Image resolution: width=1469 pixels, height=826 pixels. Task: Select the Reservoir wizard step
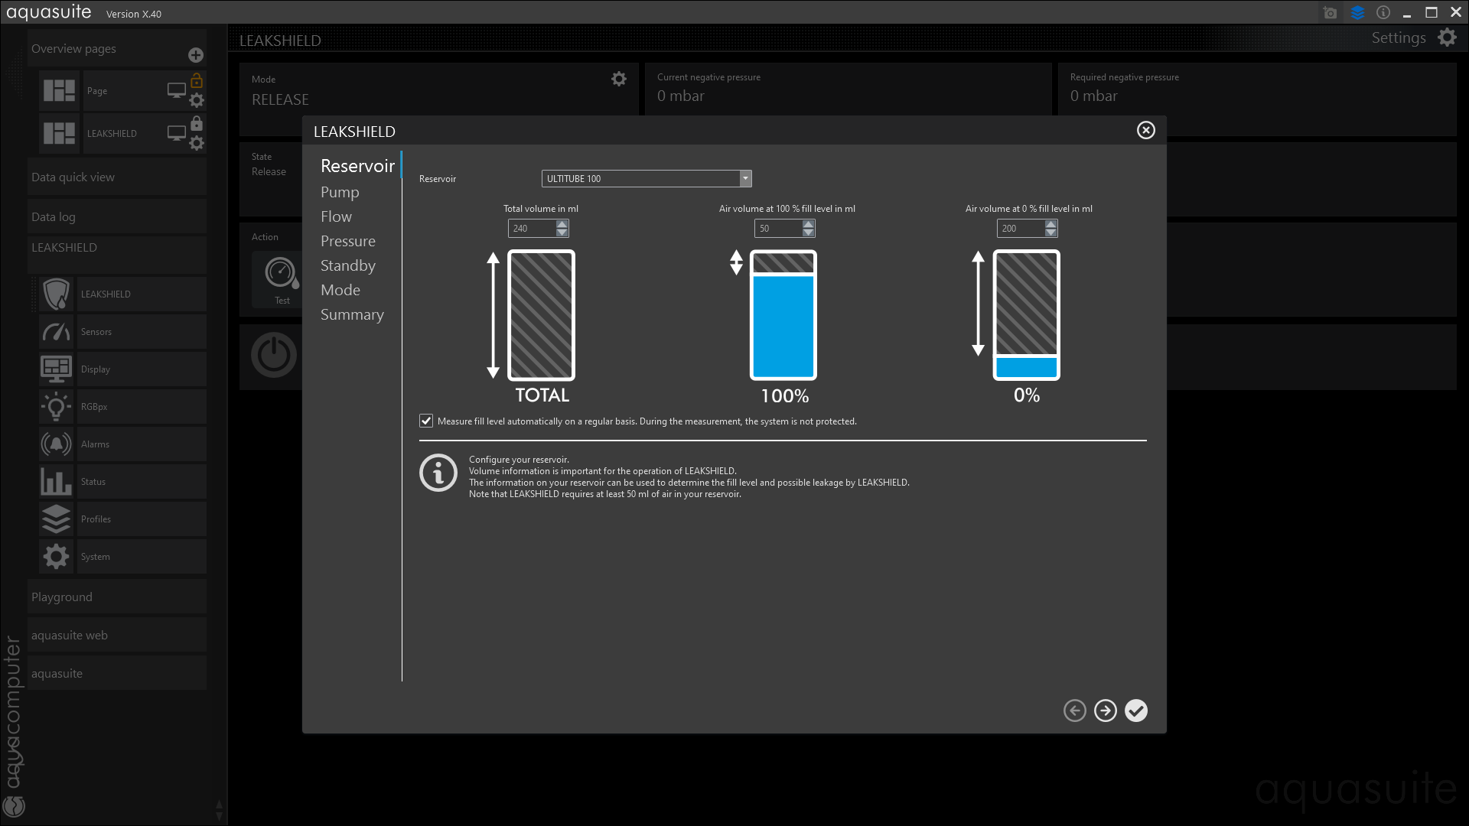pyautogui.click(x=357, y=166)
